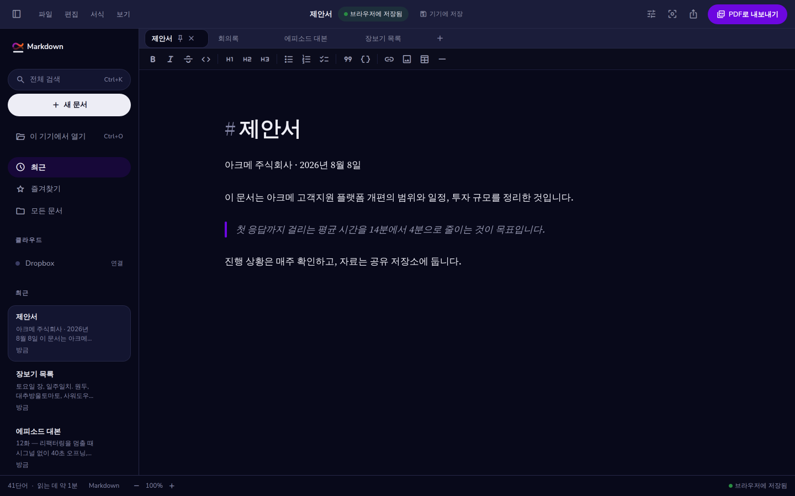795x496 pixels.
Task: Click the 전체 검색 search field
Action: coord(69,79)
